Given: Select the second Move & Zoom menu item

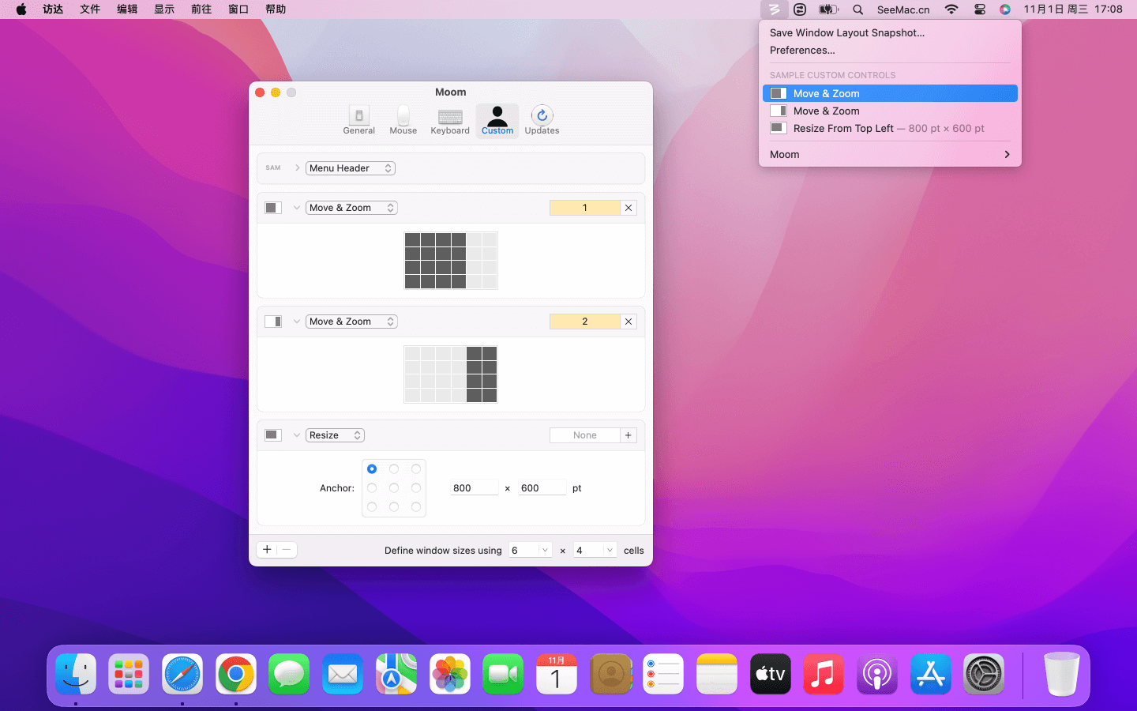Looking at the screenshot, I should (890, 111).
